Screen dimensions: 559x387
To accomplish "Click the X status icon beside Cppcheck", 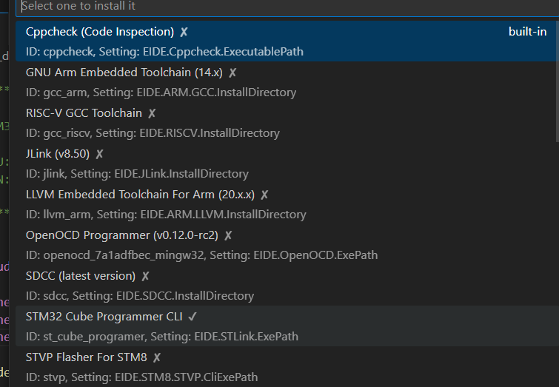I will pos(184,32).
